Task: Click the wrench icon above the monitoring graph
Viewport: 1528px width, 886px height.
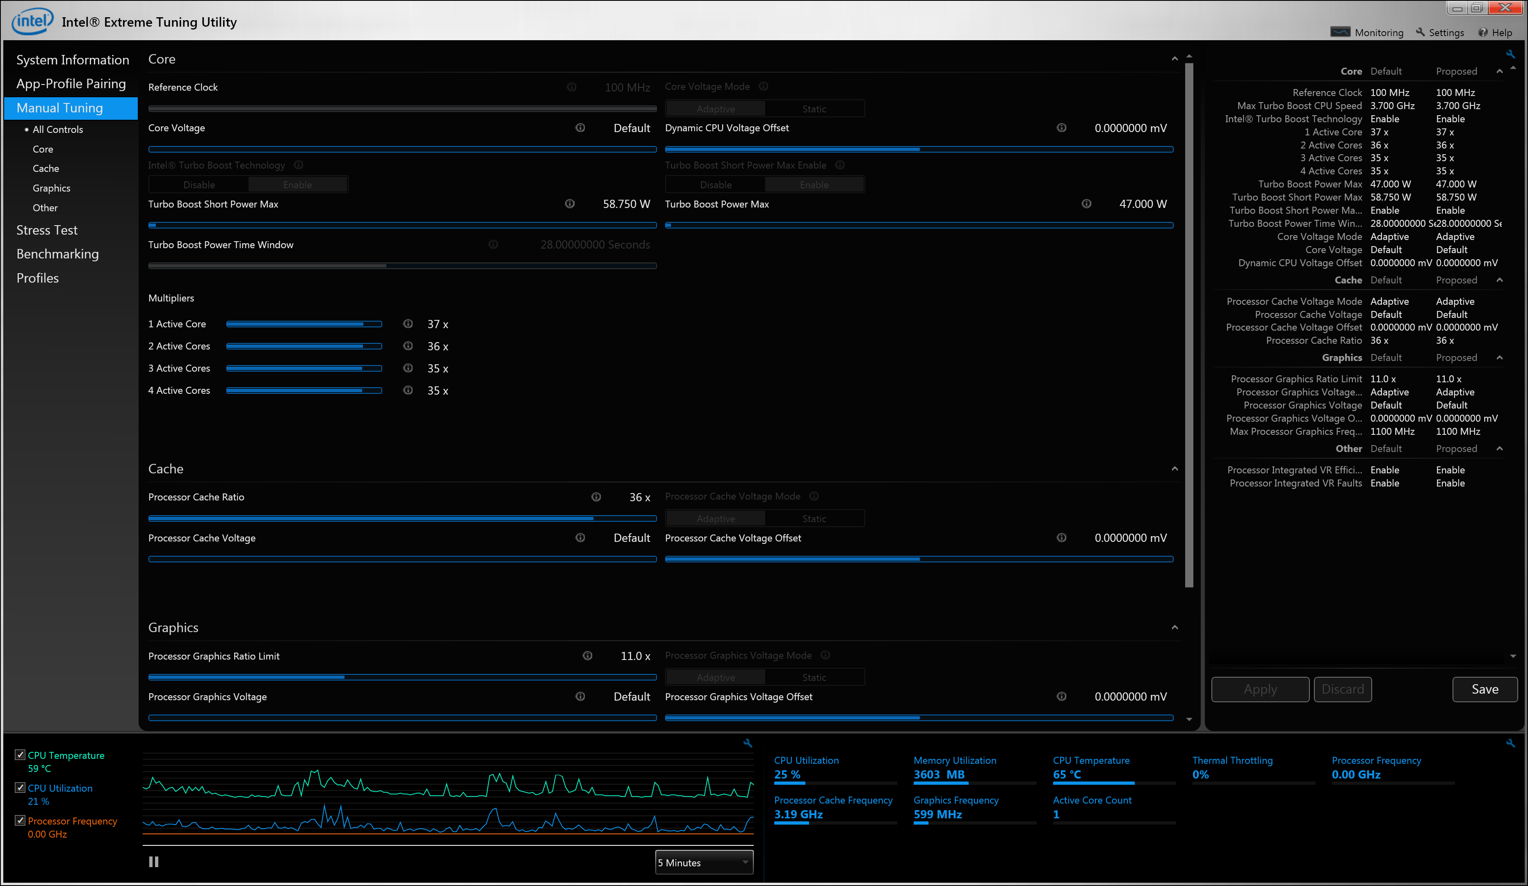Action: point(748,743)
